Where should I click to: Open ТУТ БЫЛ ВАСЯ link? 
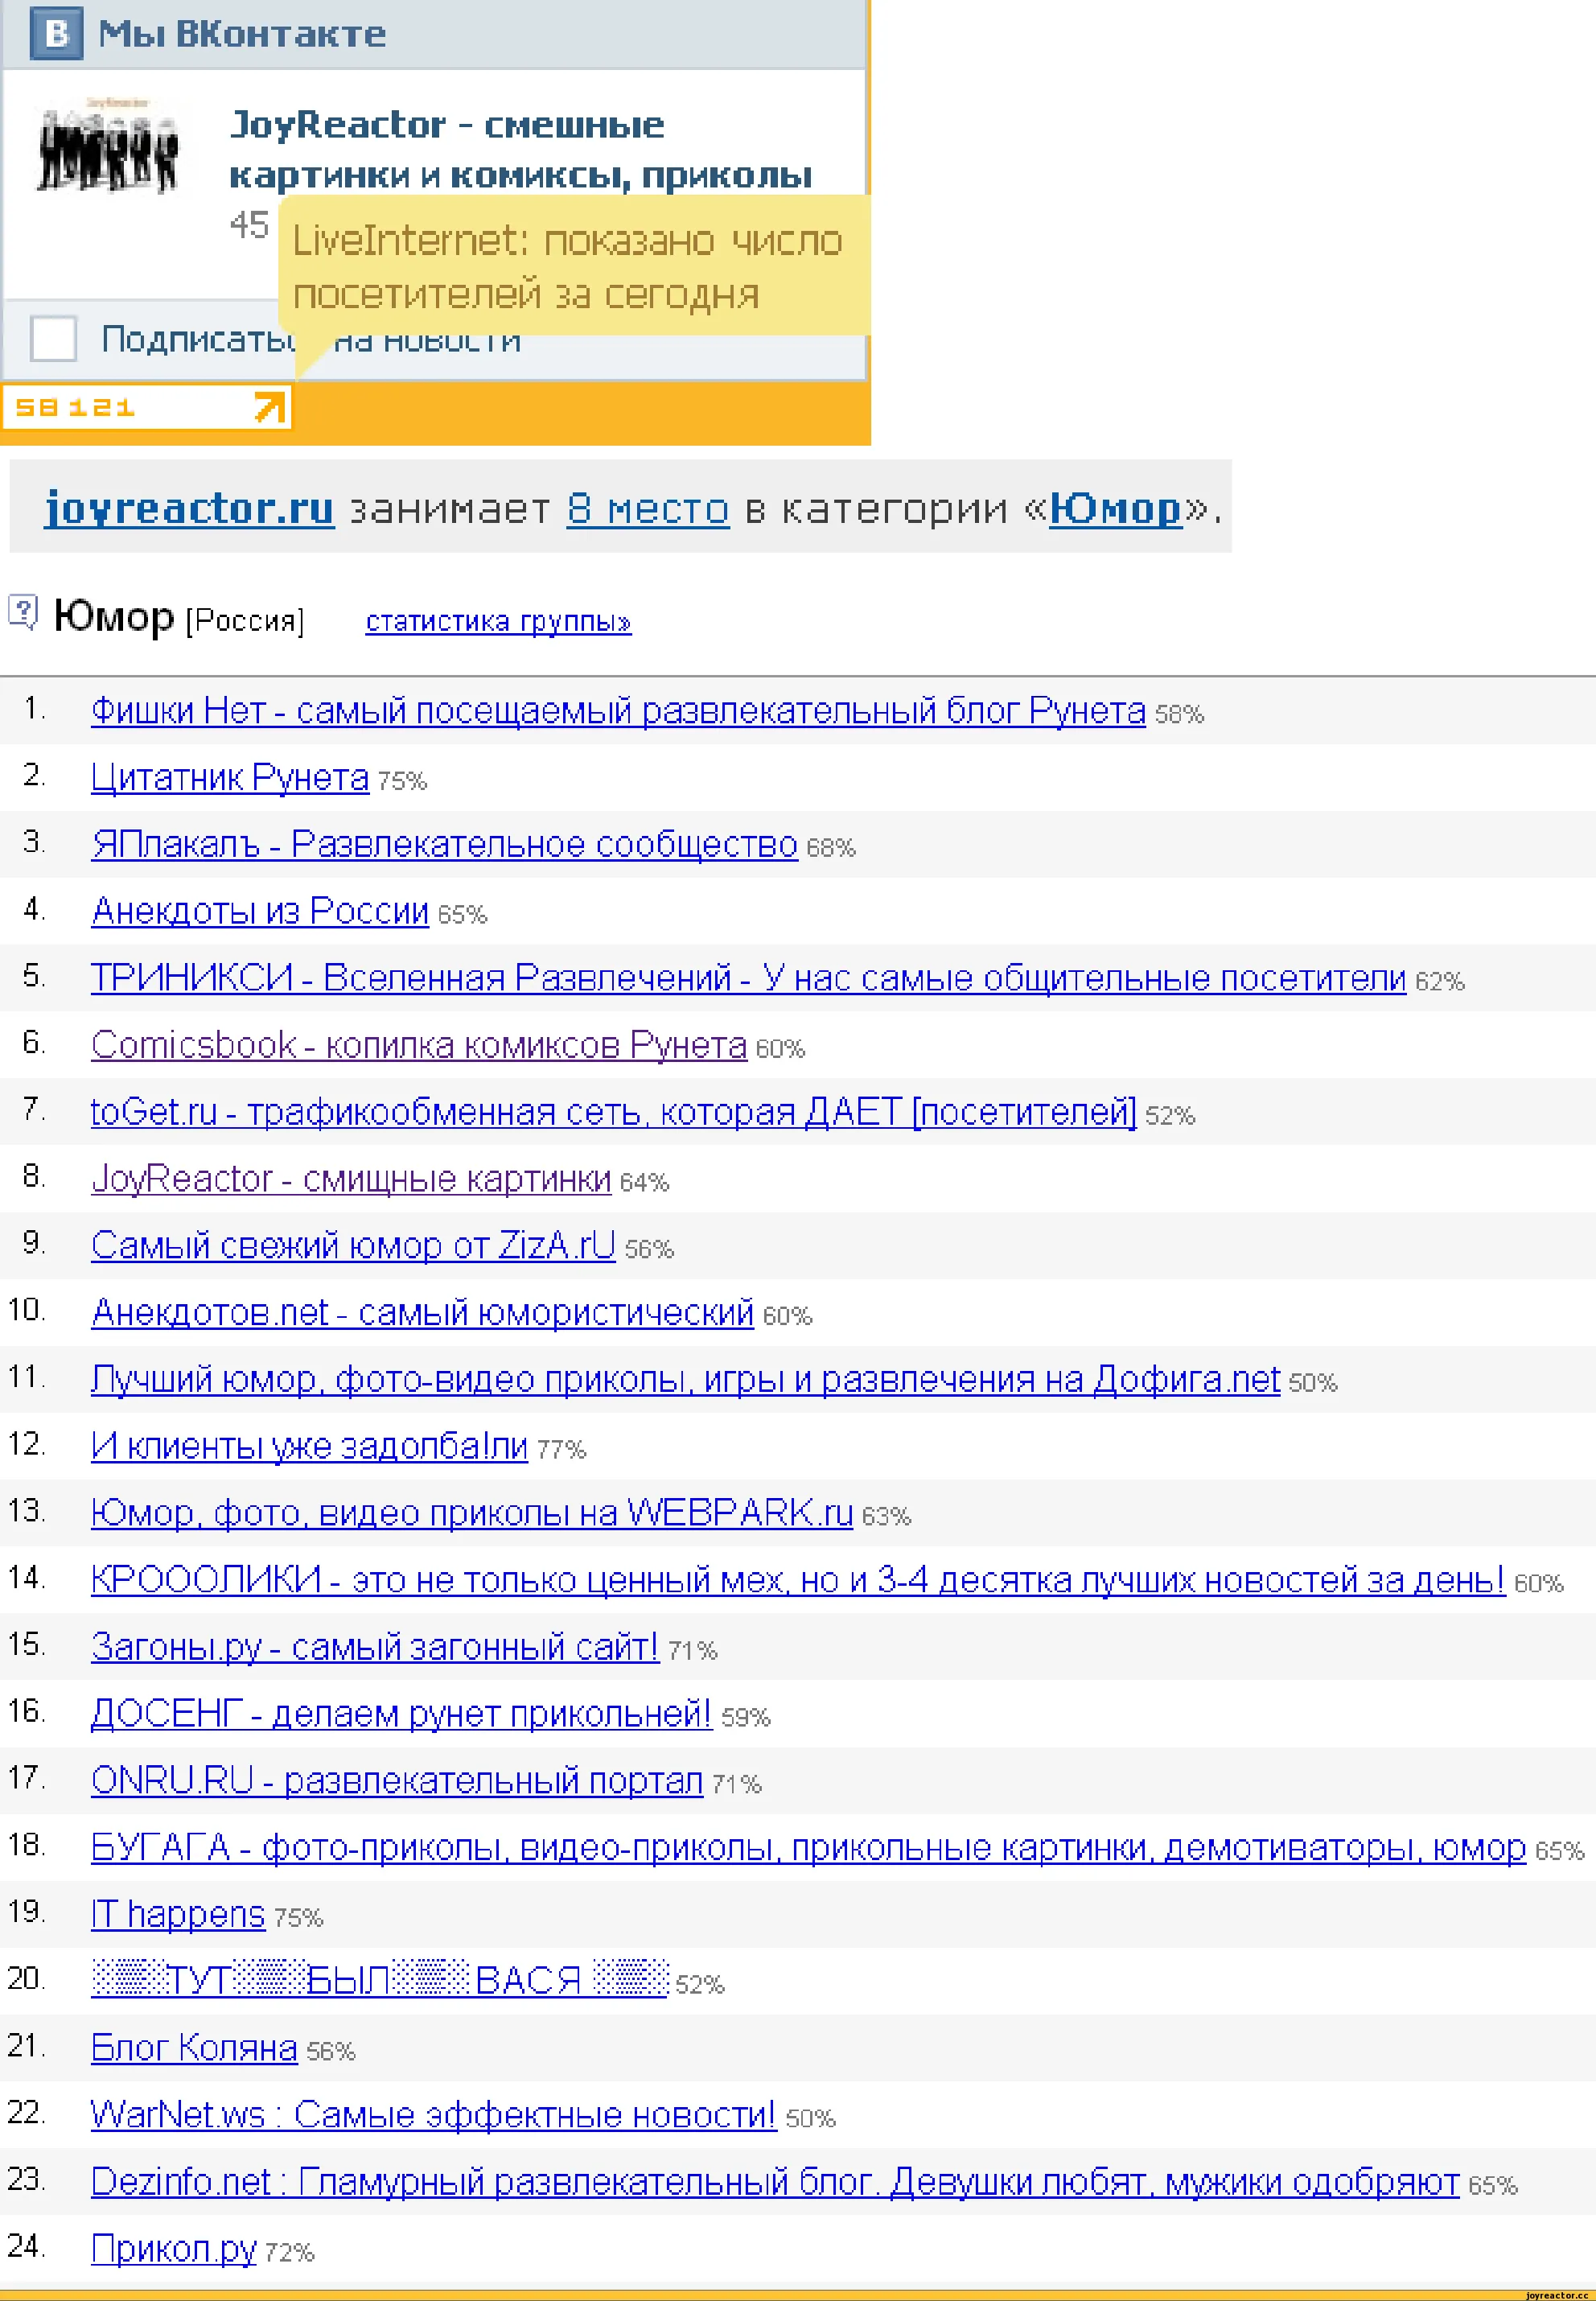(379, 1979)
